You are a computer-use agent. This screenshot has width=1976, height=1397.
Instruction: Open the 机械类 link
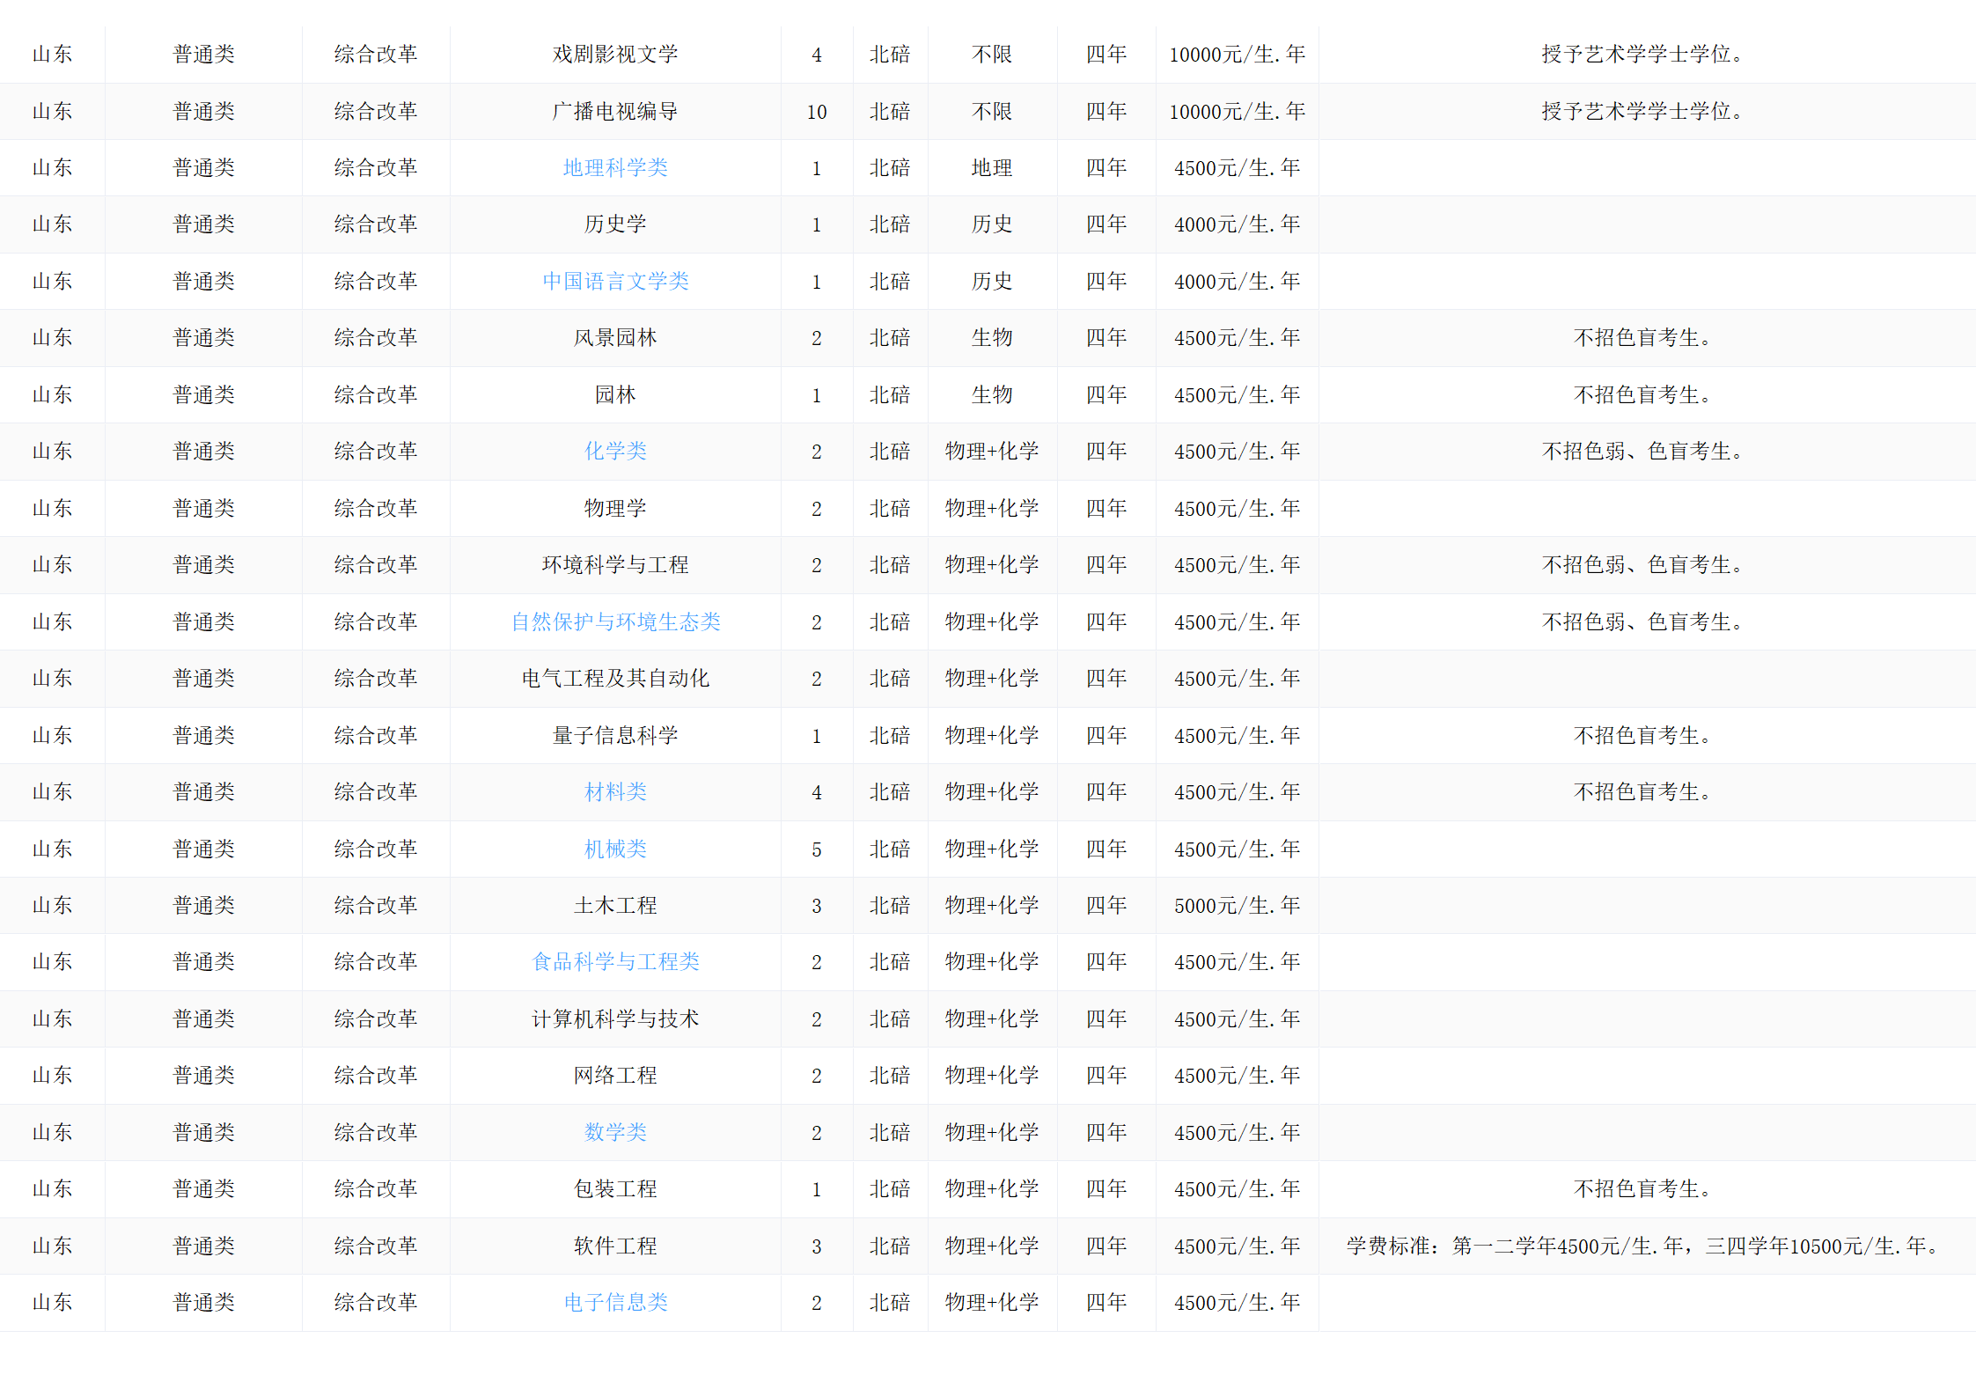pos(614,849)
